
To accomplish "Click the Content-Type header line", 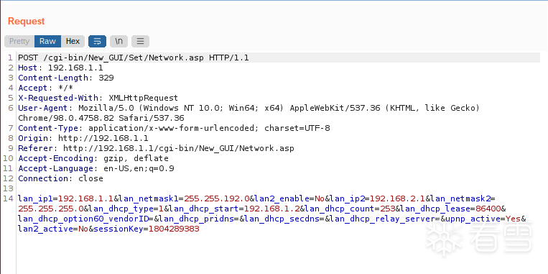I will click(174, 129).
